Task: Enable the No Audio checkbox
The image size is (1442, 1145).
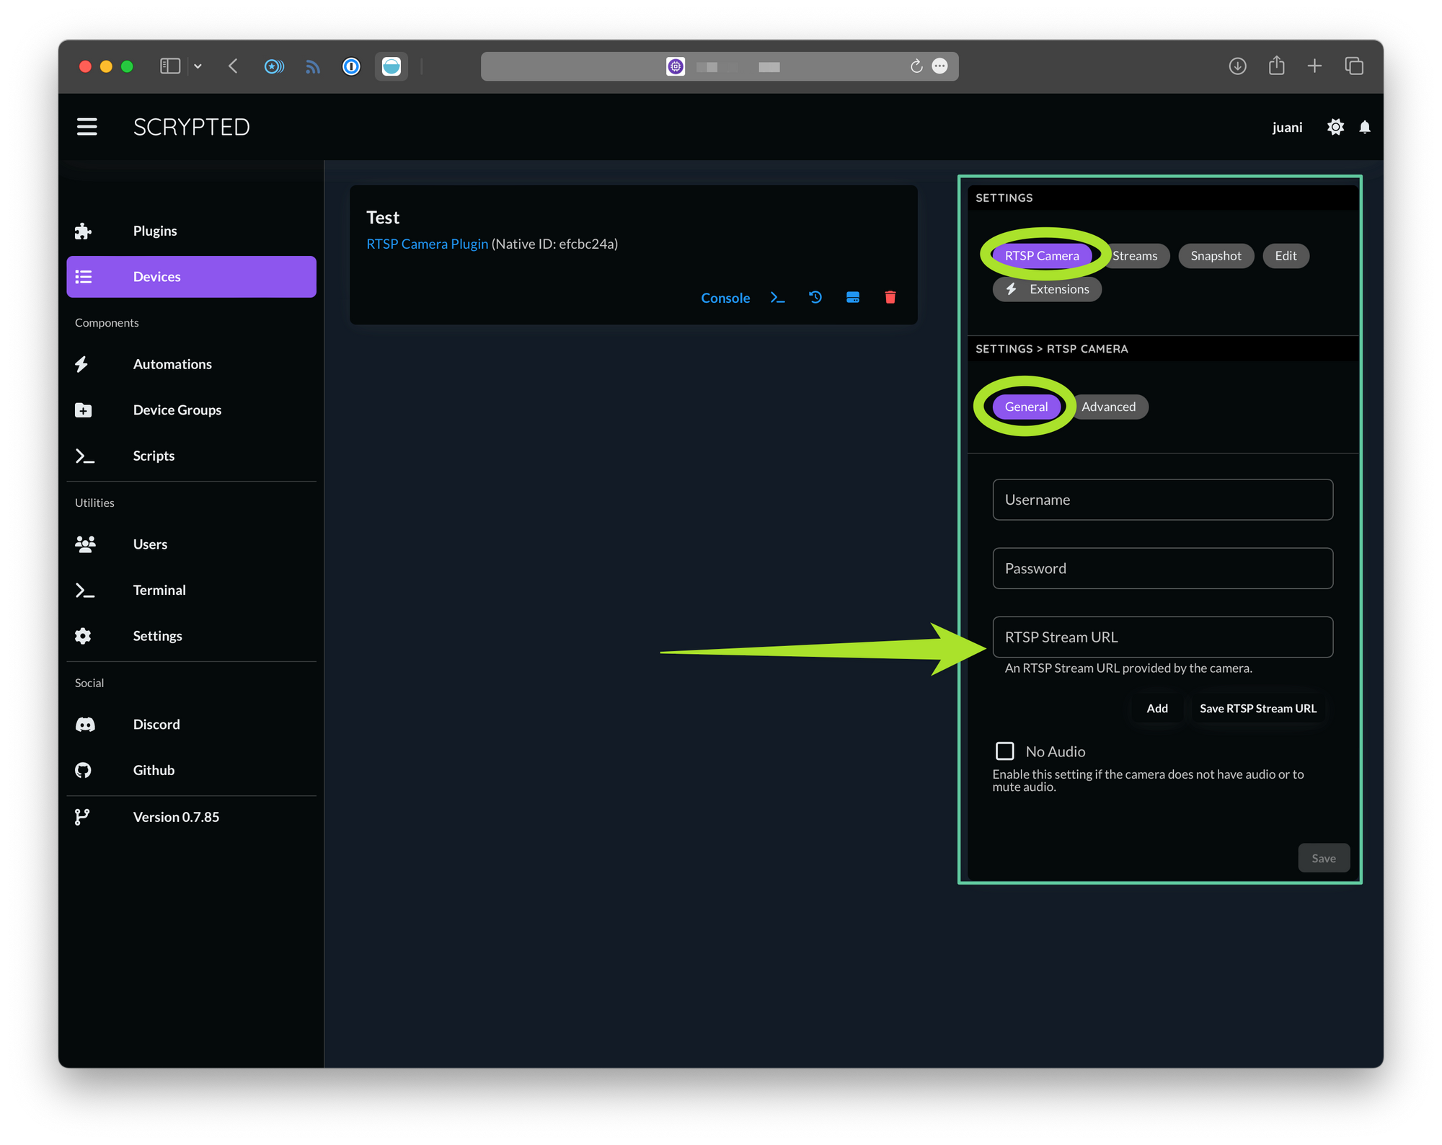Action: click(1004, 751)
